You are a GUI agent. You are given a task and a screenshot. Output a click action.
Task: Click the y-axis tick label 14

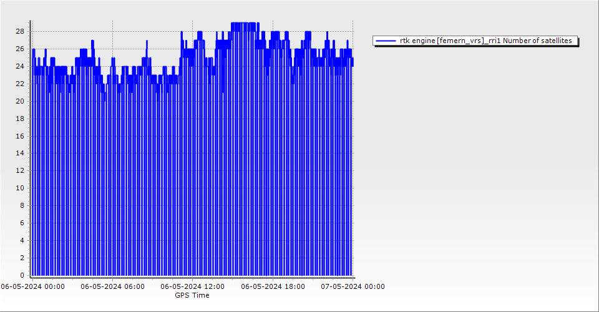tap(20, 153)
